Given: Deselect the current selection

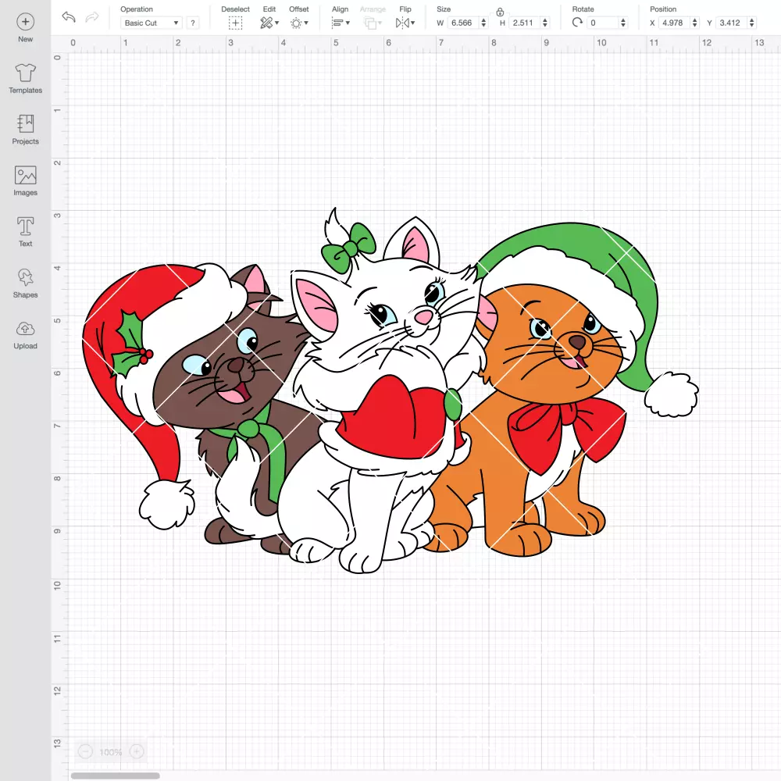Looking at the screenshot, I should point(236,23).
